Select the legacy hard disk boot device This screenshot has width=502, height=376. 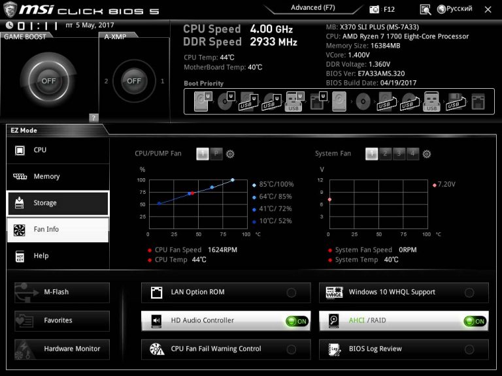339,102
